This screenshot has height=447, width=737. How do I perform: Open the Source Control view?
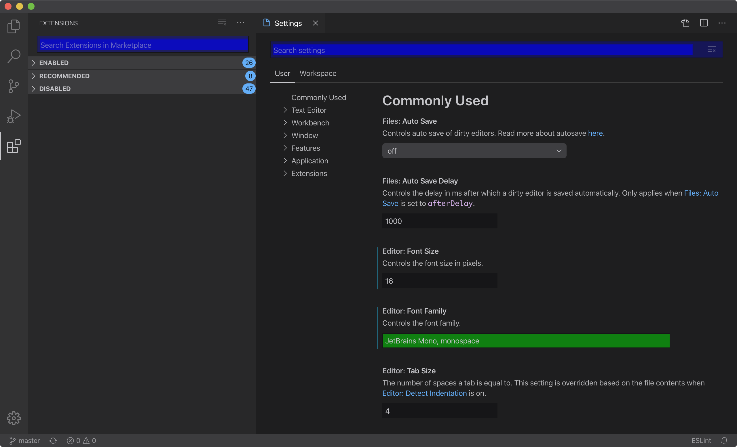coord(14,86)
